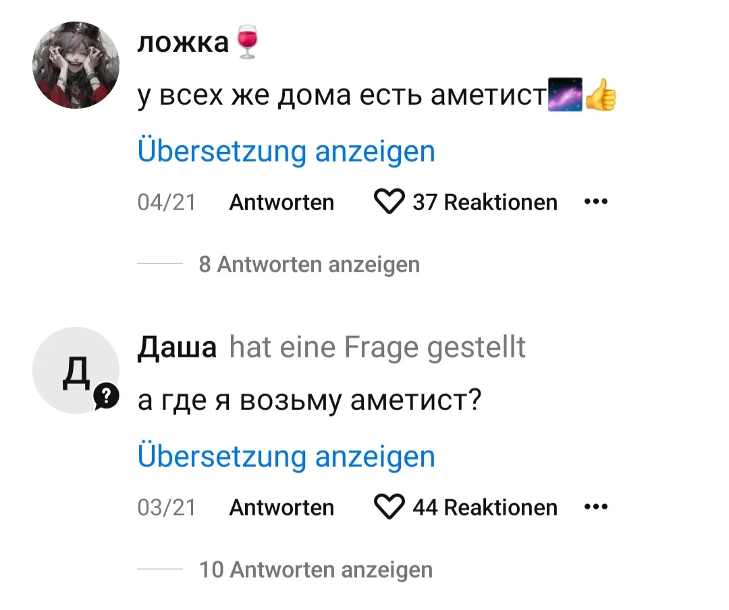The image size is (729, 610).
Task: Open three-dot menu on Даша's comment
Action: [596, 507]
